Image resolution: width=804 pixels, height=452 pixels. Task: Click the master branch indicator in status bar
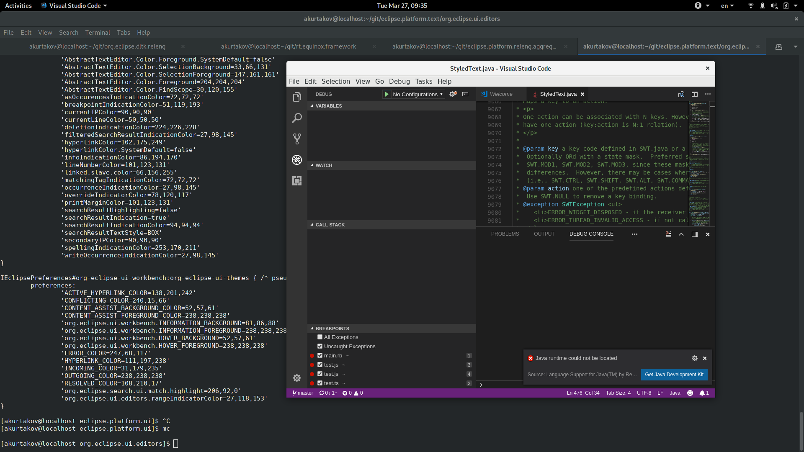pos(303,393)
